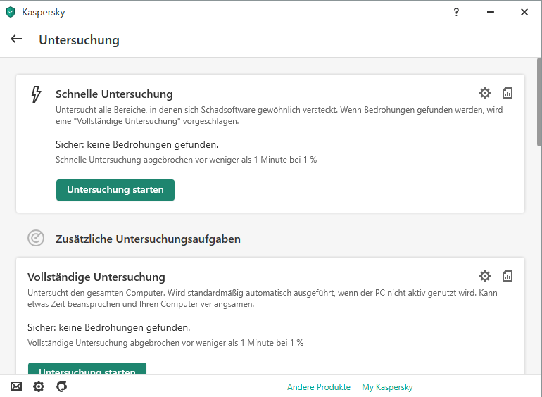This screenshot has width=542, height=397.
Task: Click the Kaspersky shield logo in title bar
Action: [11, 12]
